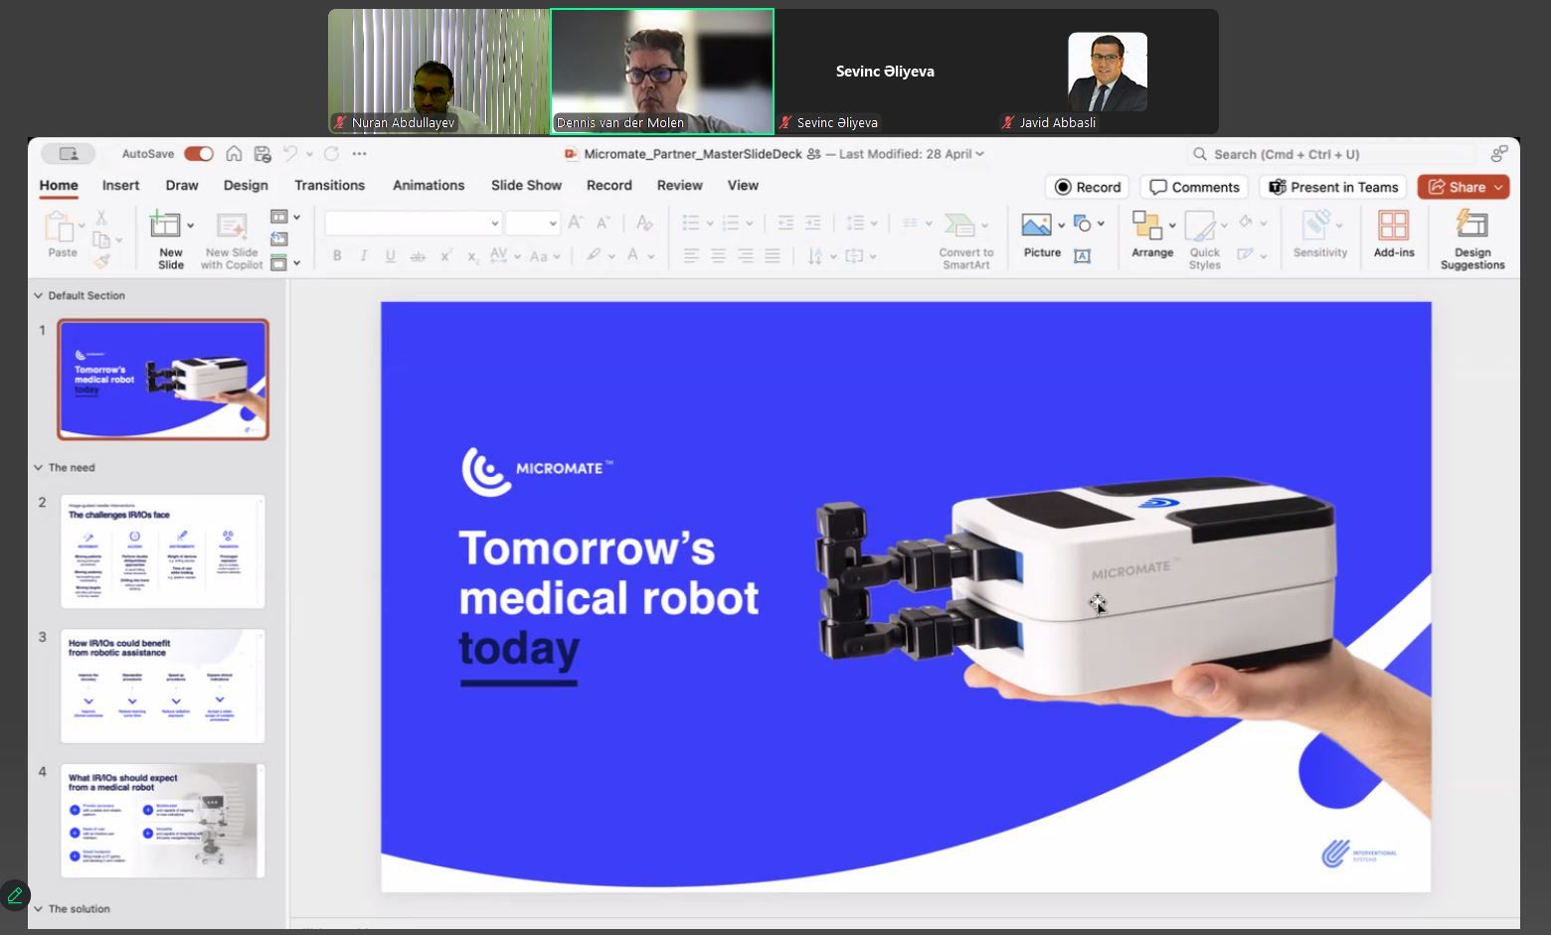This screenshot has height=935, width=1551.
Task: Toggle Underline formatting
Action: 391,256
